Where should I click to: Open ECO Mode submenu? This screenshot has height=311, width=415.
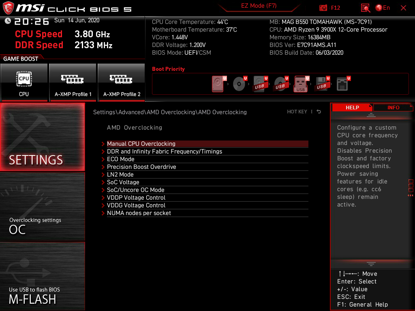[x=207, y=159]
